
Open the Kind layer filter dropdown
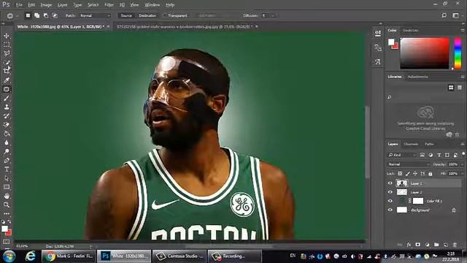point(402,155)
